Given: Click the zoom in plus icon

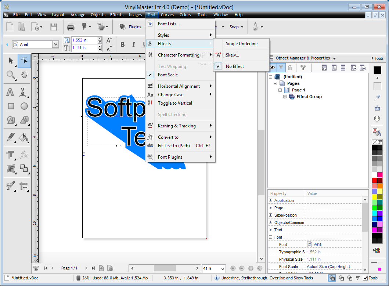Looking at the screenshot, I should click(x=233, y=268).
